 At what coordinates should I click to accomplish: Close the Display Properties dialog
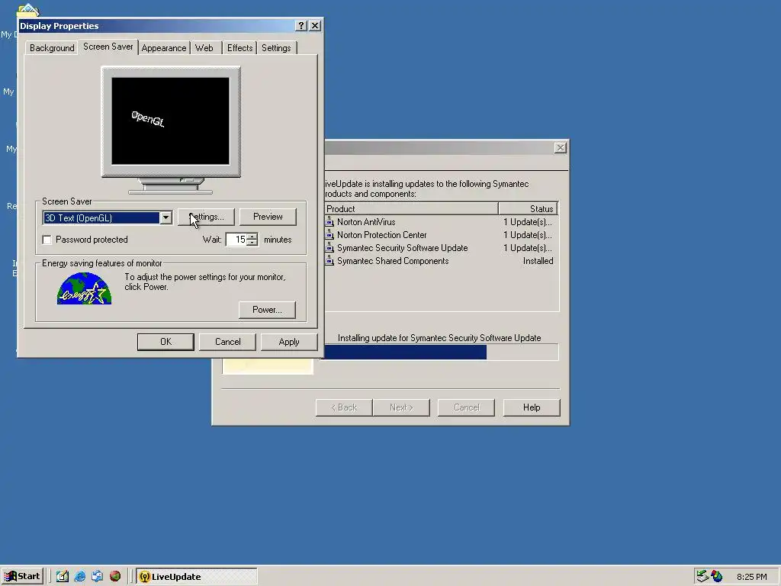pyautogui.click(x=315, y=26)
